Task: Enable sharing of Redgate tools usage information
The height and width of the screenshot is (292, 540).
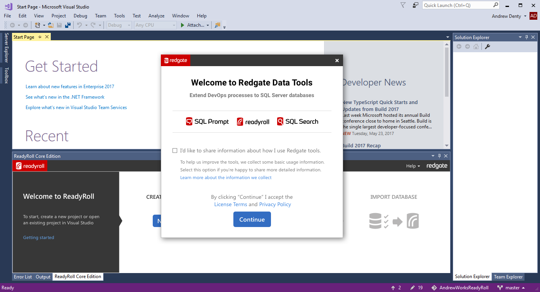Action: pos(175,150)
